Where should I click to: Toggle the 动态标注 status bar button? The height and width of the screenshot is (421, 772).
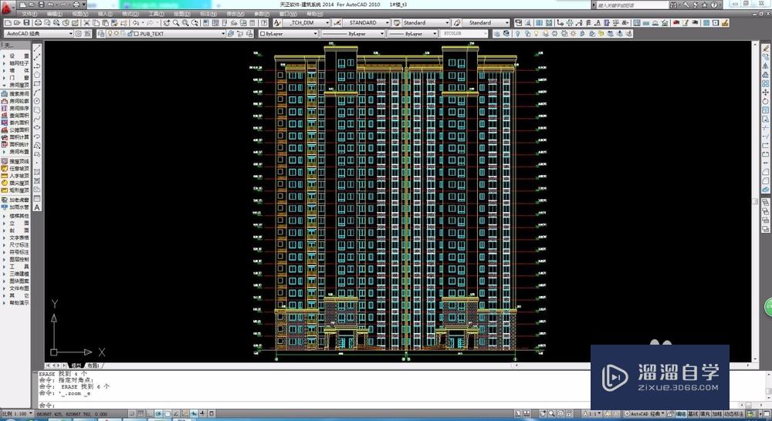[733, 414]
